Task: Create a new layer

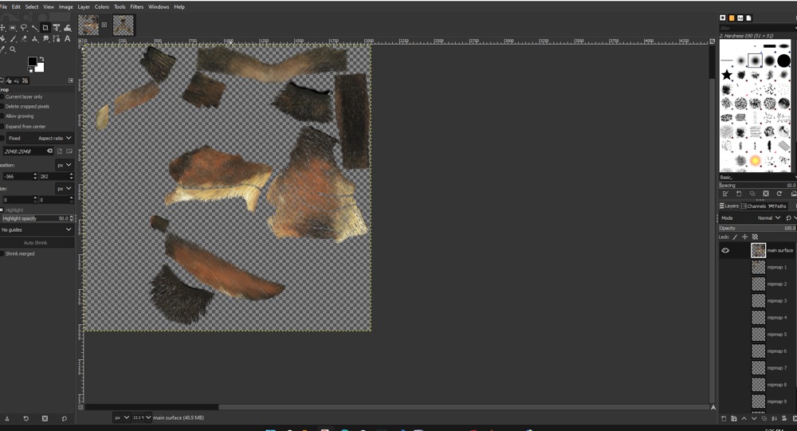Action: 724,418
